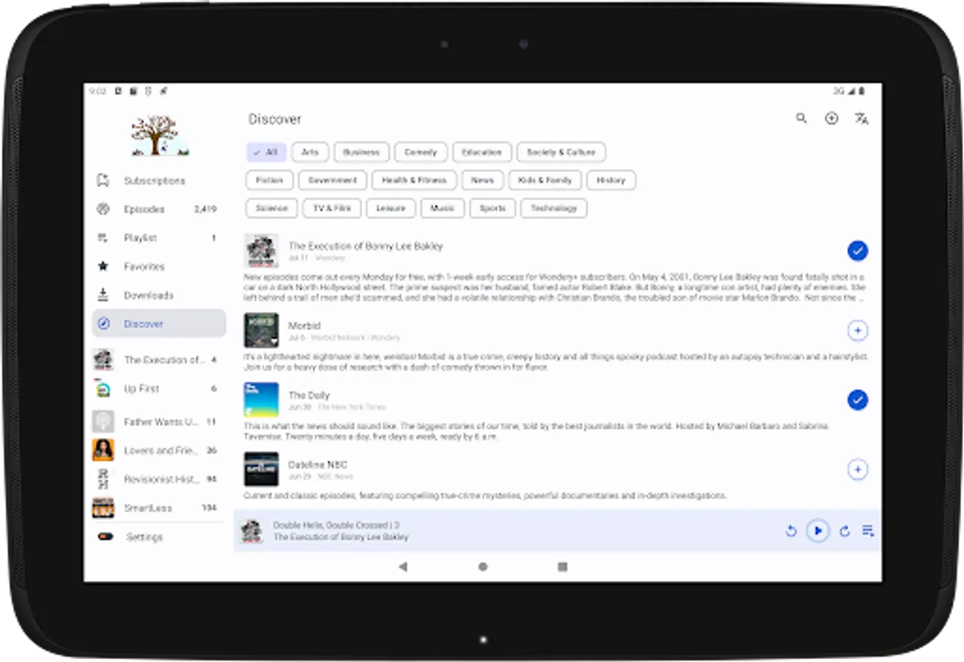Filter by the History category chip
This screenshot has width=964, height=662.
coord(611,180)
